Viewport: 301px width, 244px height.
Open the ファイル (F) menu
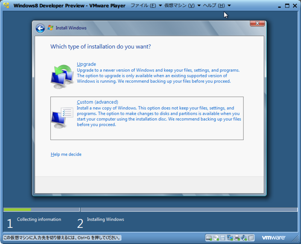tap(143, 6)
